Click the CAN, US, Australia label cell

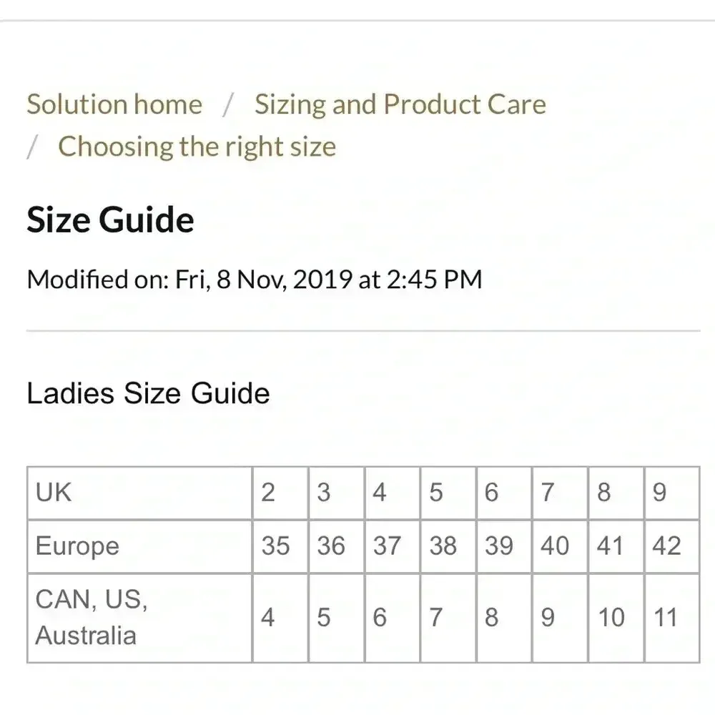[x=139, y=618]
